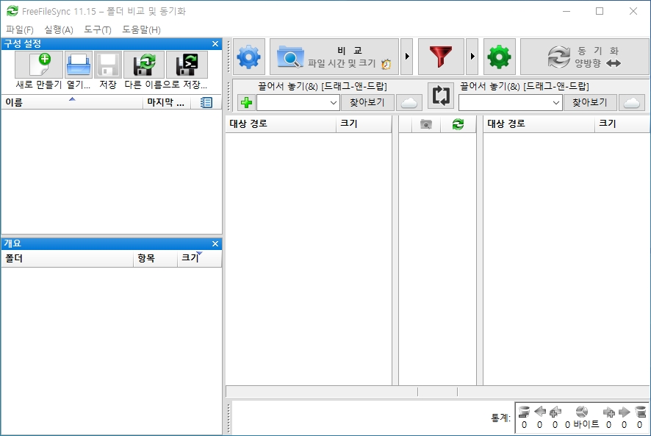Swap sides with the arrows icon

tap(441, 96)
